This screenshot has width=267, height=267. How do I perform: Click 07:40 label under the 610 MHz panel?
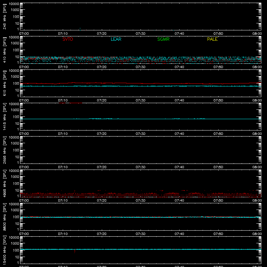pos(179,100)
